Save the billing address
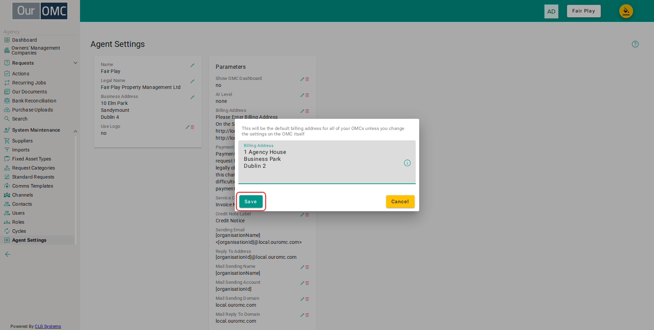654x330 pixels. click(x=251, y=201)
